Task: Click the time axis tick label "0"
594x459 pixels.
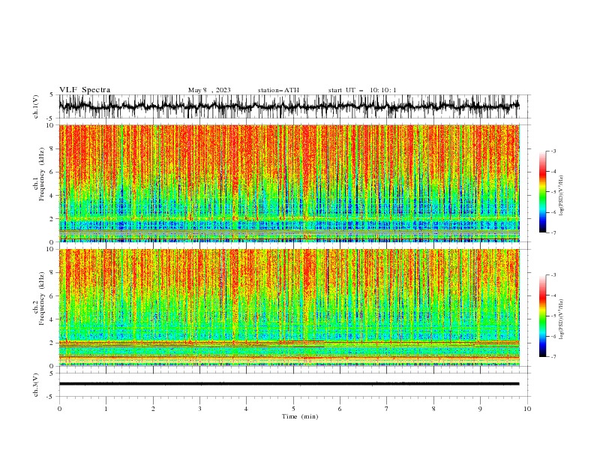Action: pos(59,409)
